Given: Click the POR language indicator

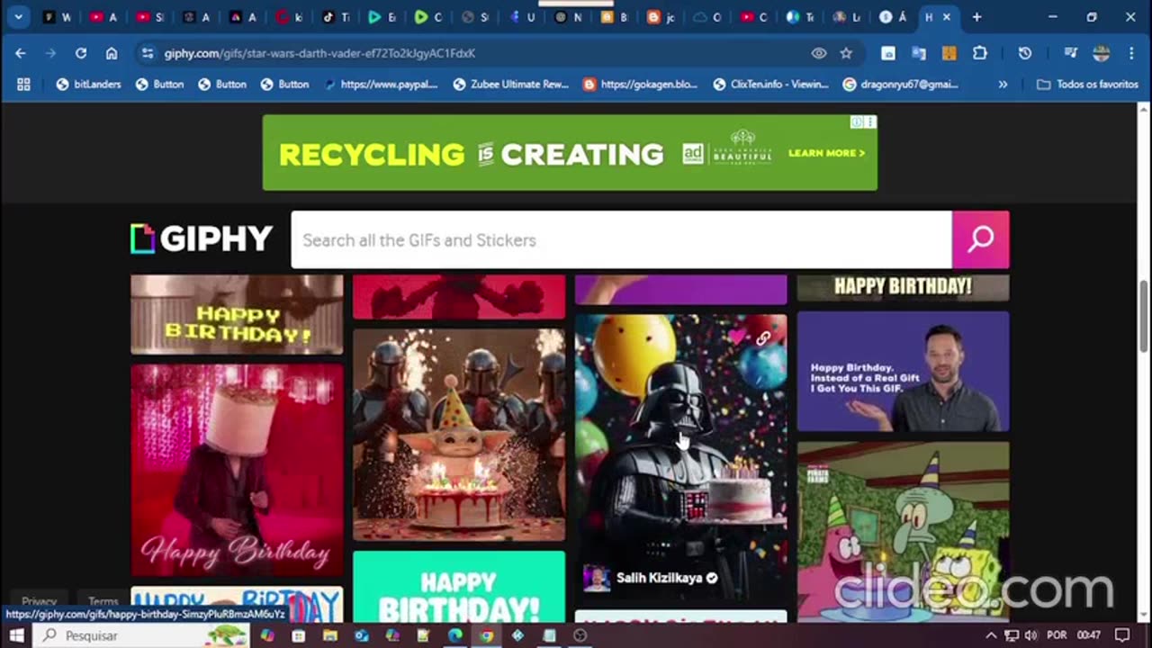Looking at the screenshot, I should 1057,635.
